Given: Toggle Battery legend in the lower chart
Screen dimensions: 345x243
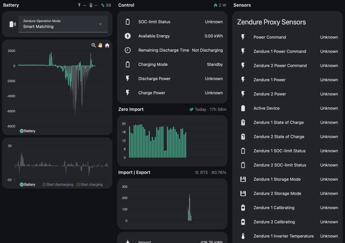Looking at the screenshot, I should tap(28, 184).
